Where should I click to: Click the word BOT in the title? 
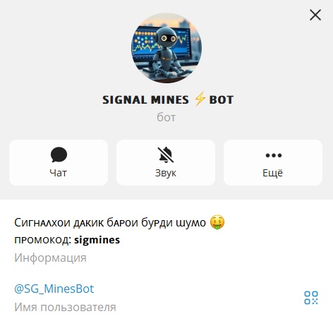coord(222,100)
